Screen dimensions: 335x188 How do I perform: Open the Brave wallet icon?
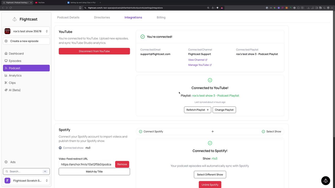[320, 8]
